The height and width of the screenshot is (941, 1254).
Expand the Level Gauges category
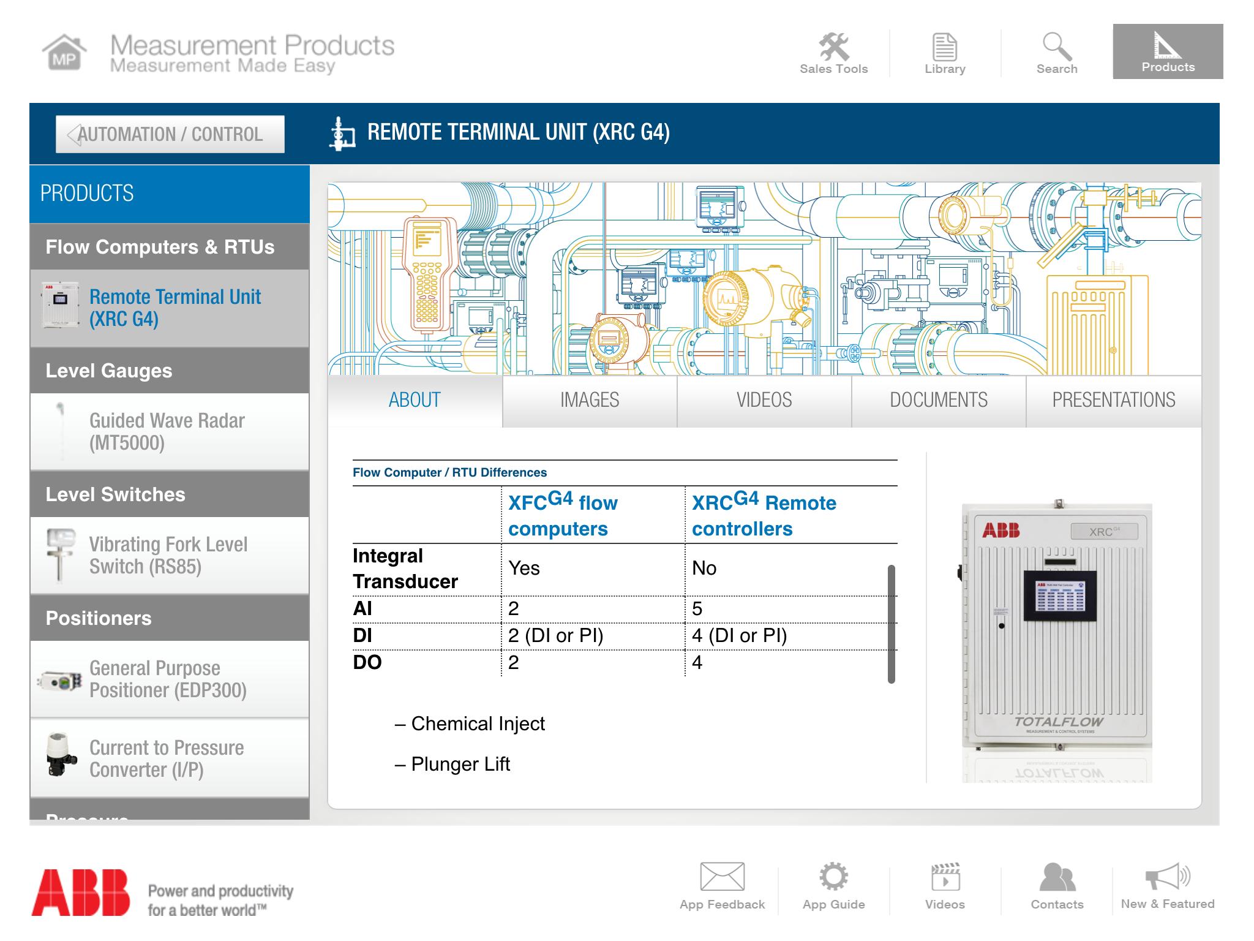[x=108, y=371]
